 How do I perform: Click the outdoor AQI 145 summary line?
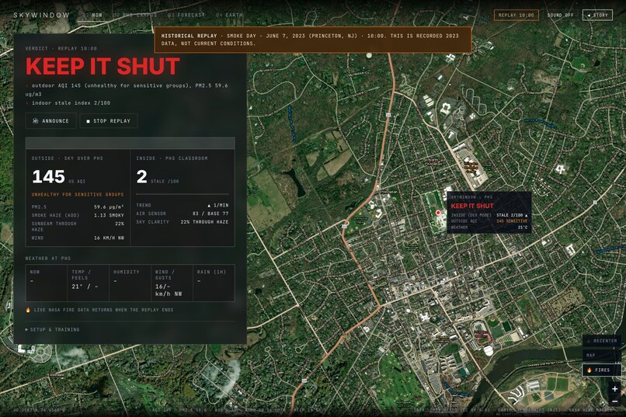pyautogui.click(x=127, y=90)
